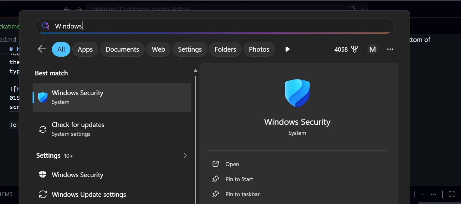
Task: Open the 4058 rewards points trophy
Action: [346, 49]
